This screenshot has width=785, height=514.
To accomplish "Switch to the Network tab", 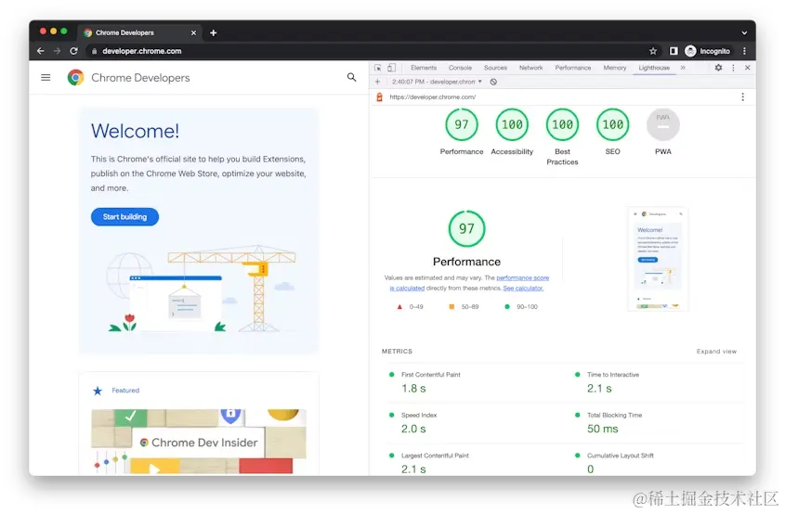I will point(530,68).
